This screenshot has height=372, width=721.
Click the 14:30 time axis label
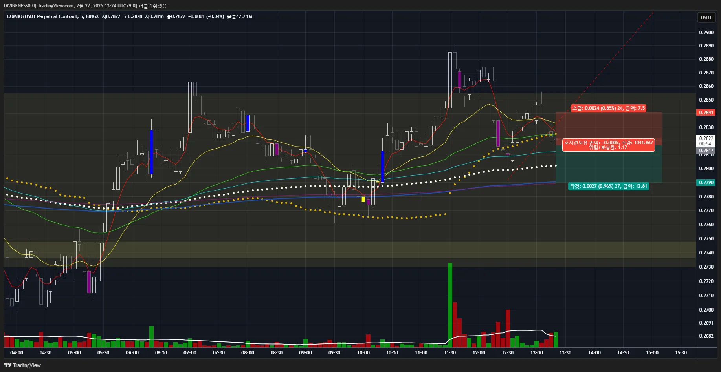tap(623, 353)
